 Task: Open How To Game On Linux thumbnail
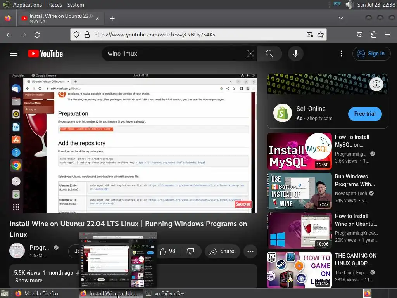click(x=299, y=270)
